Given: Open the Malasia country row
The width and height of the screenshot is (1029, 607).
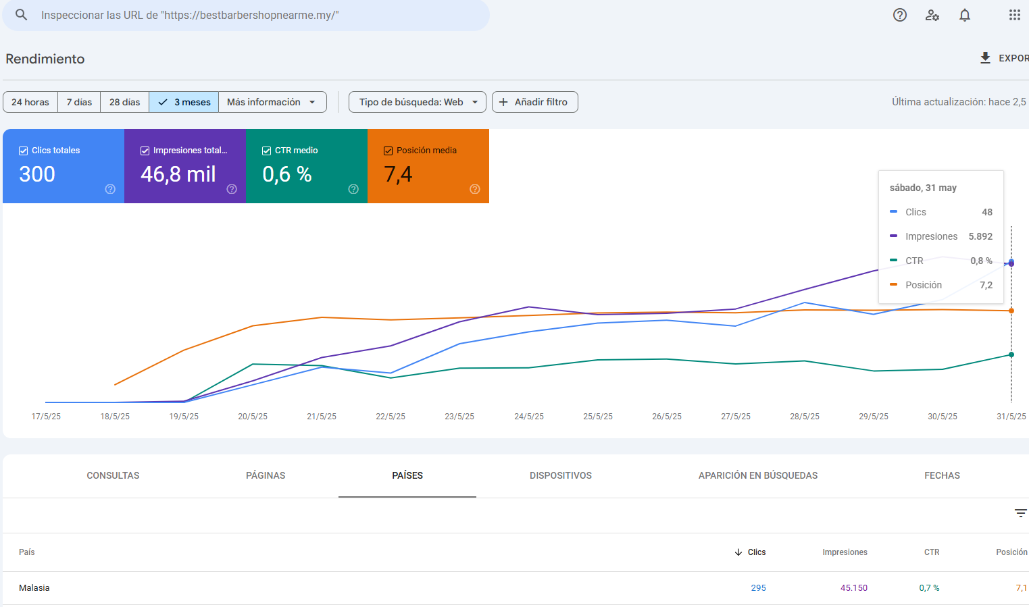Looking at the screenshot, I should click(516, 588).
